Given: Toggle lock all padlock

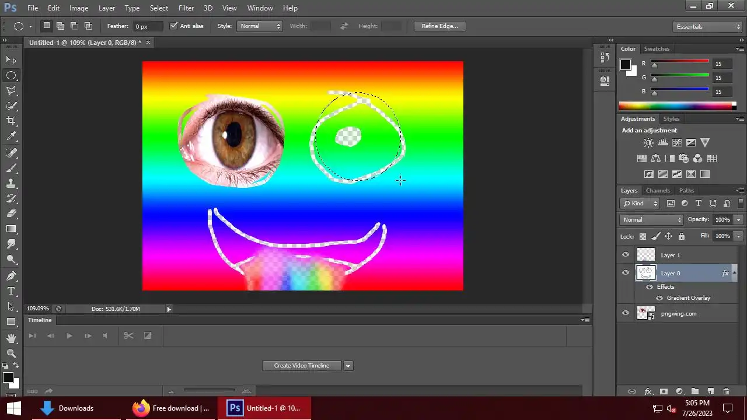Looking at the screenshot, I should (681, 236).
